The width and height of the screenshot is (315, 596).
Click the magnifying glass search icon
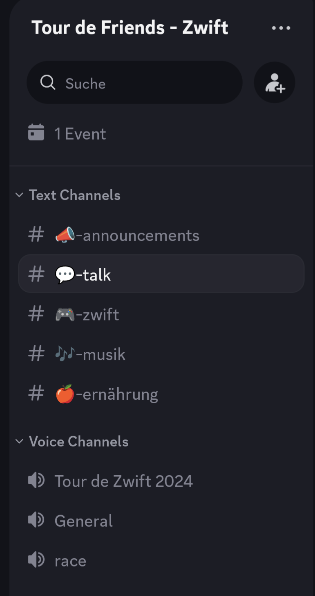pyautogui.click(x=48, y=83)
